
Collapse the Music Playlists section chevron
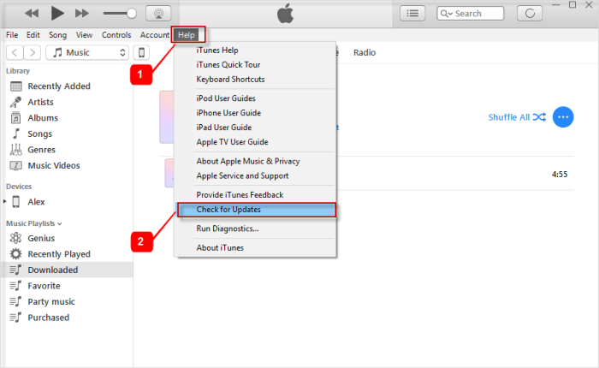pos(60,224)
